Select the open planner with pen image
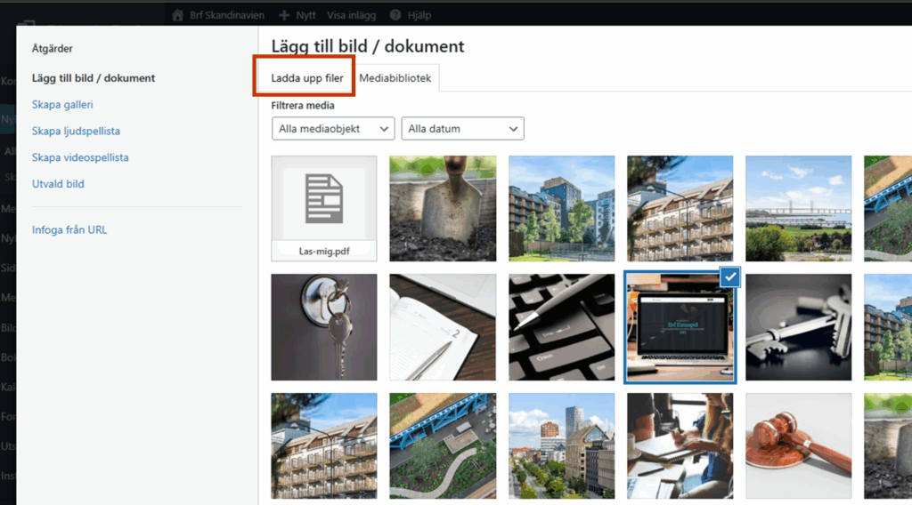 tap(443, 327)
